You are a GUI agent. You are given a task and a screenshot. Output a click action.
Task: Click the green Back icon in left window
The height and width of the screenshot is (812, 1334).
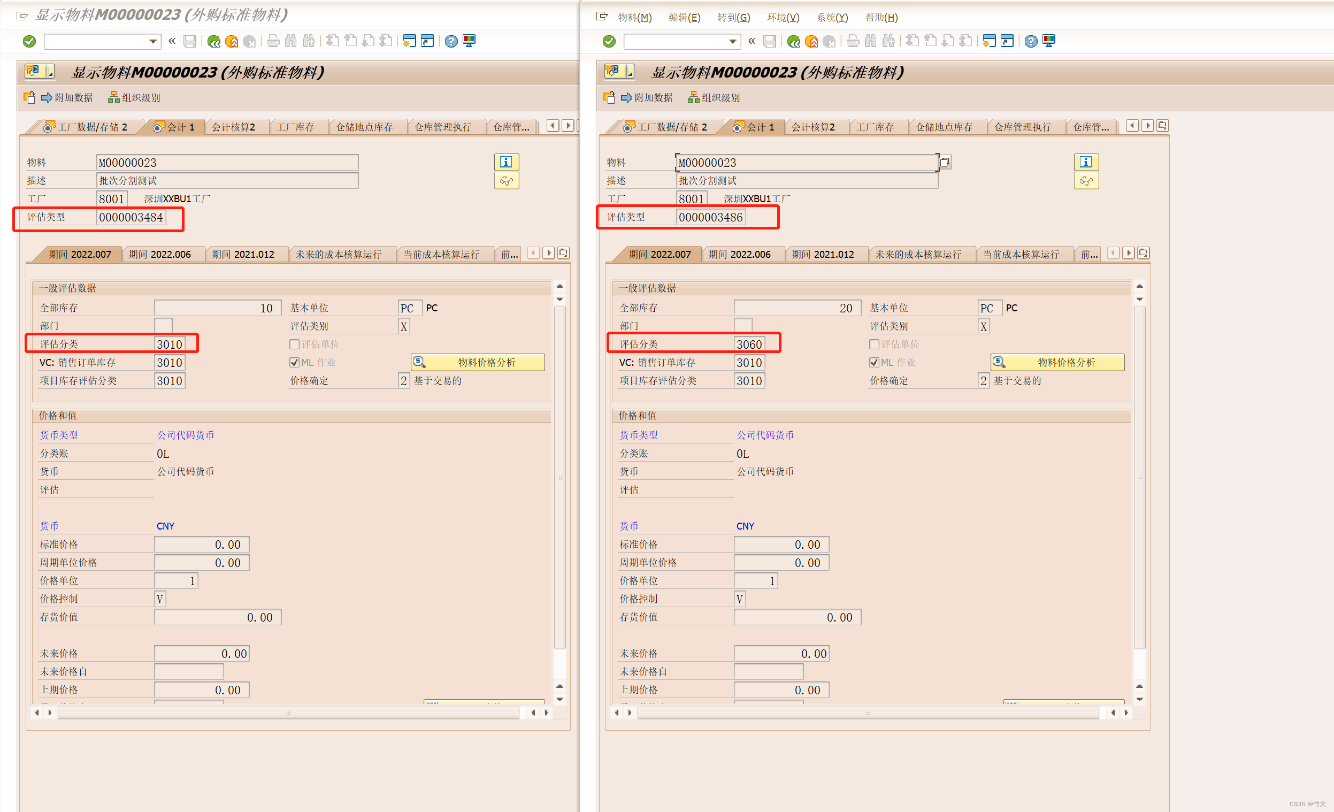point(214,41)
